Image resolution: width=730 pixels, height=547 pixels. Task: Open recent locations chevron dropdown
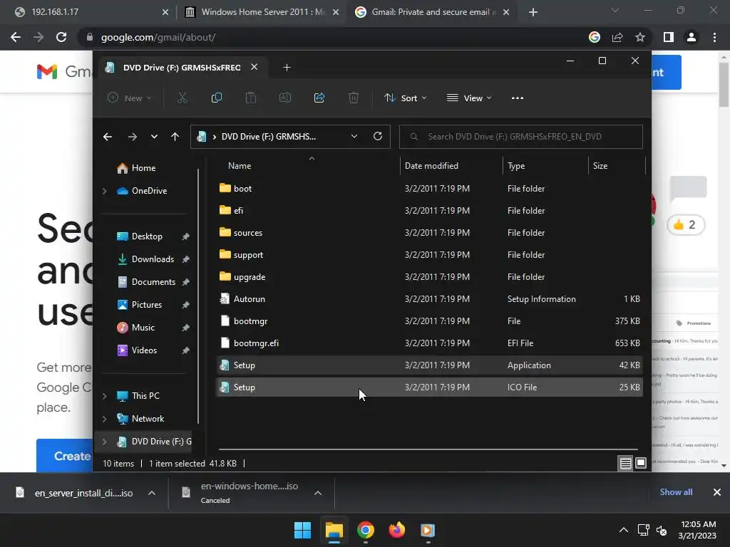(x=154, y=136)
